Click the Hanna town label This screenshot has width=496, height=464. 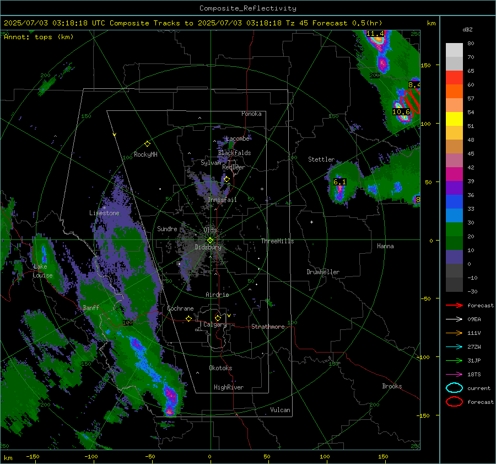point(385,246)
